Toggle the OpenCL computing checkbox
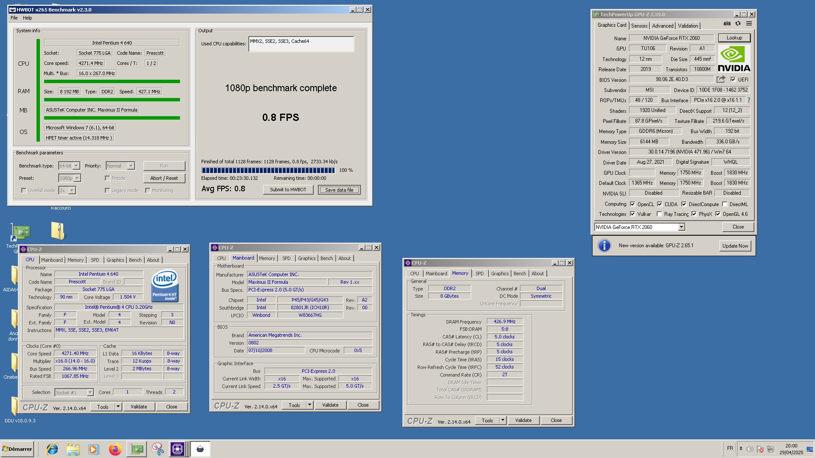 point(632,204)
